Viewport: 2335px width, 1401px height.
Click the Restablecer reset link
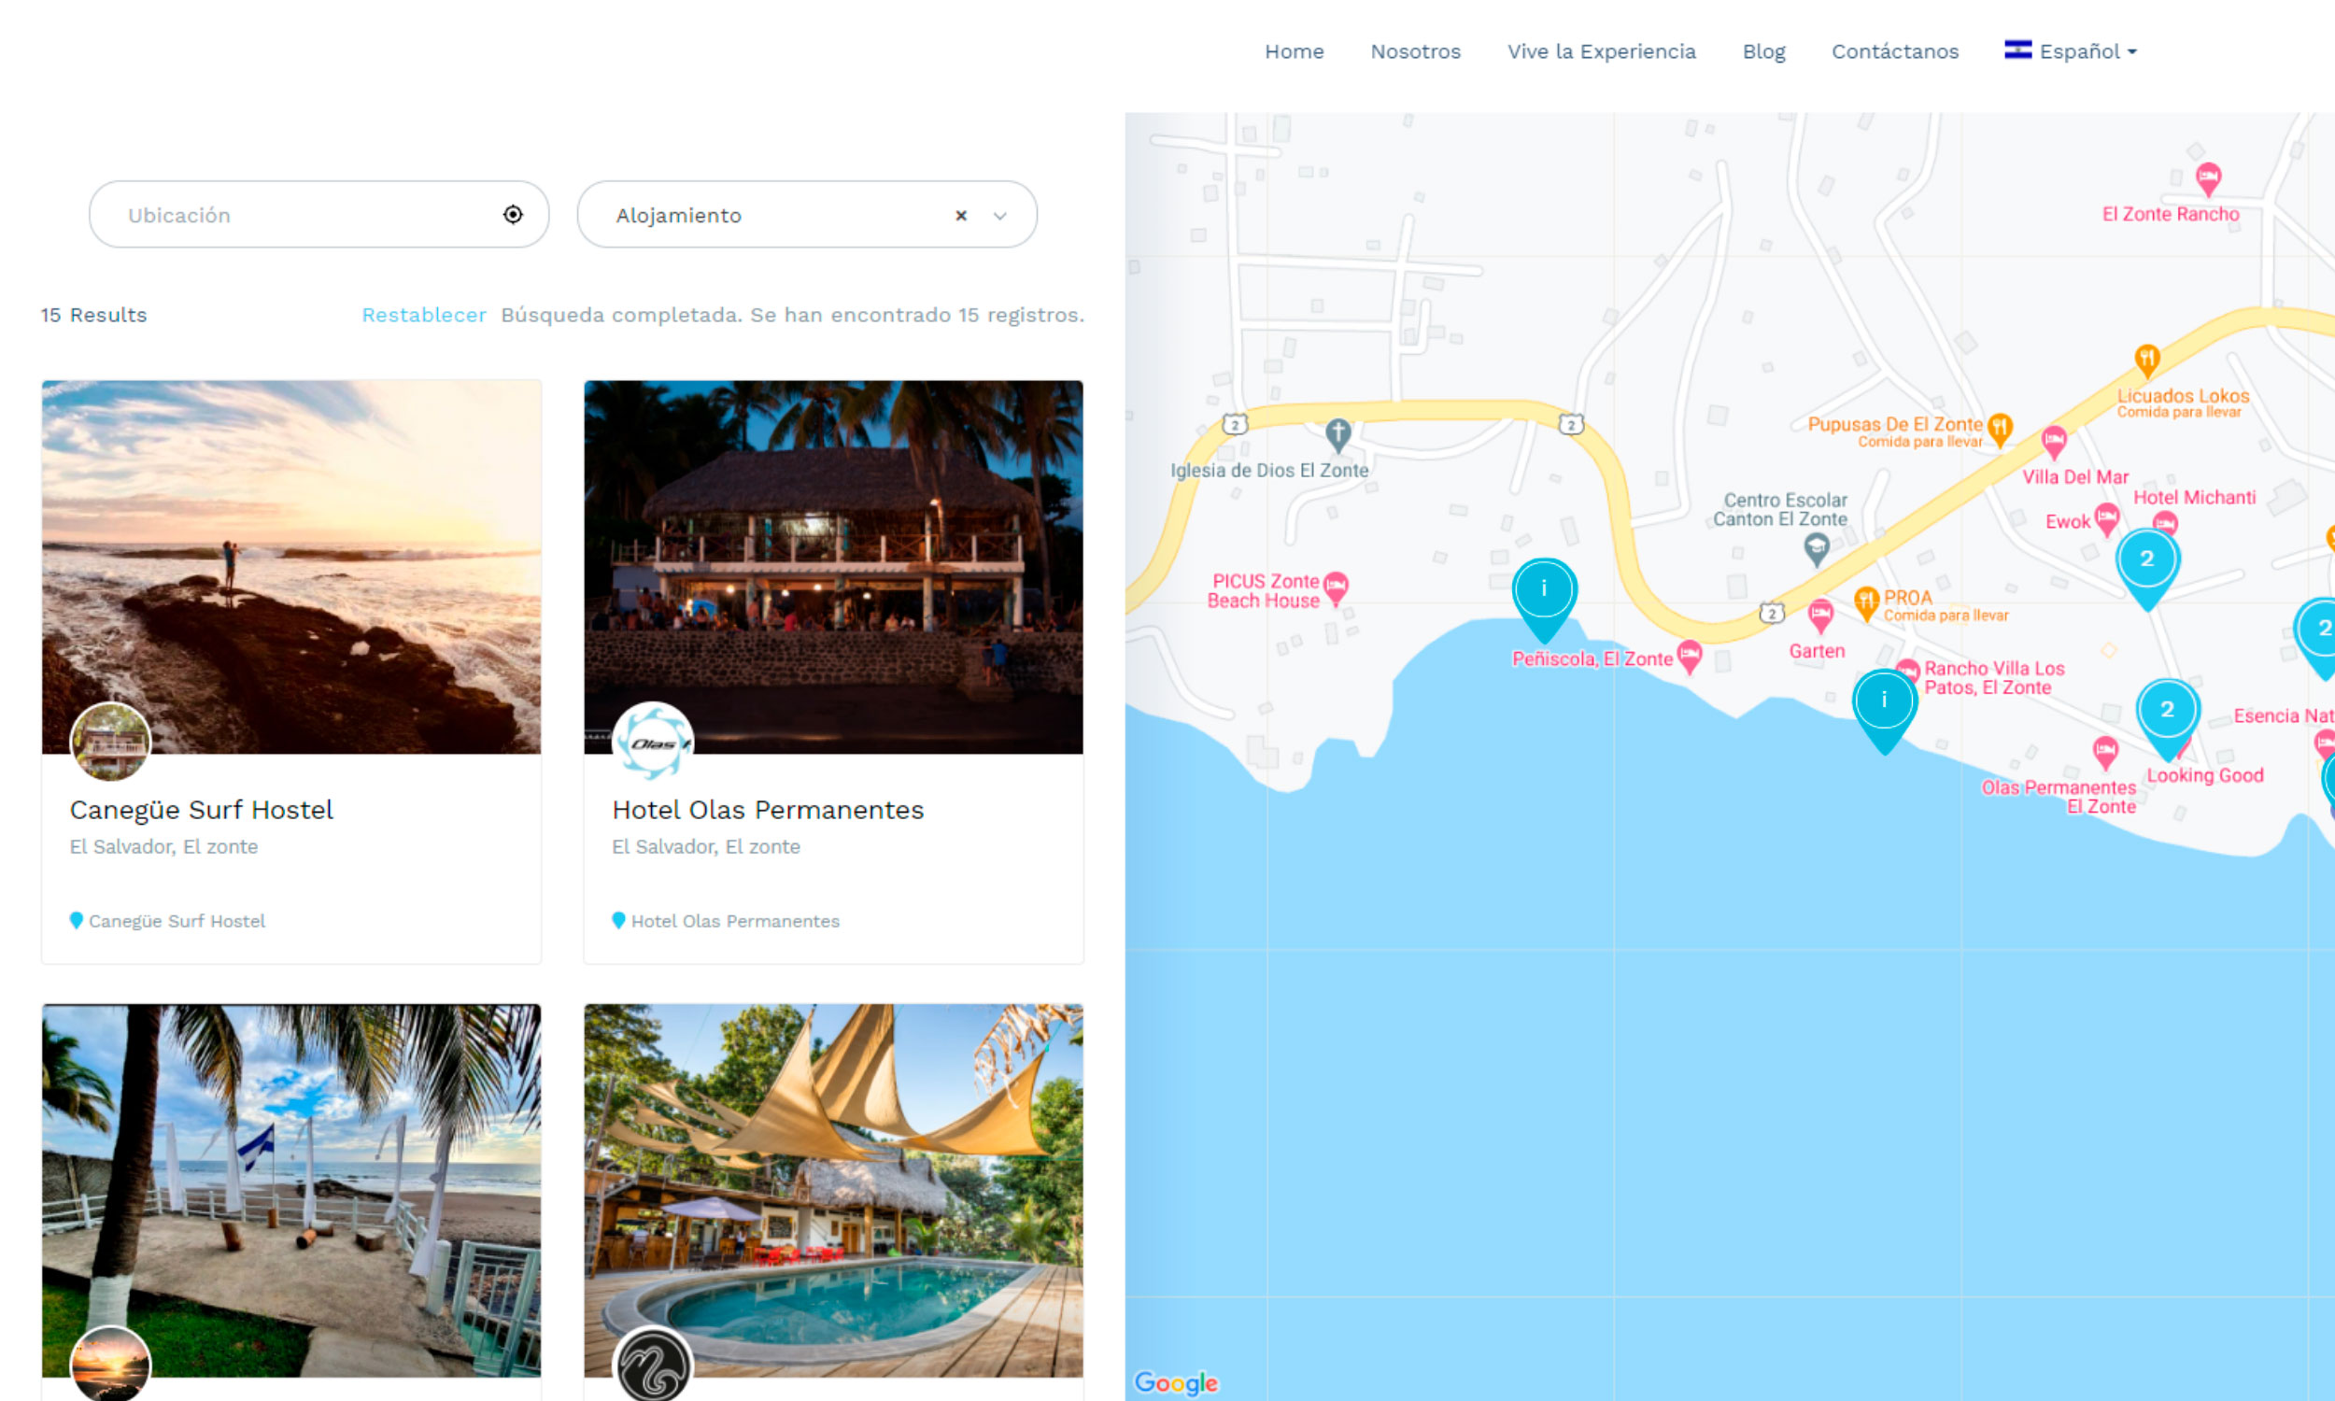coord(424,315)
